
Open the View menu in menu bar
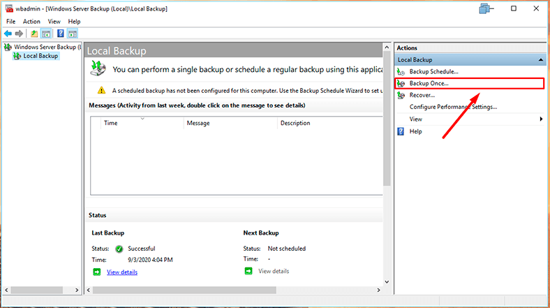coord(54,22)
